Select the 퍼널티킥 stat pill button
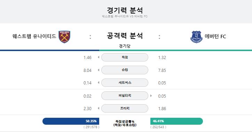Image resolution: width=252 pixels, height=132 pixels. pyautogui.click(x=125, y=96)
